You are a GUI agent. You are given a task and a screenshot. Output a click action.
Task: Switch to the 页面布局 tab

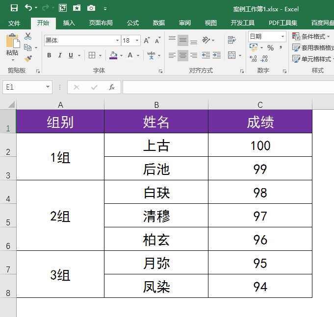point(101,23)
